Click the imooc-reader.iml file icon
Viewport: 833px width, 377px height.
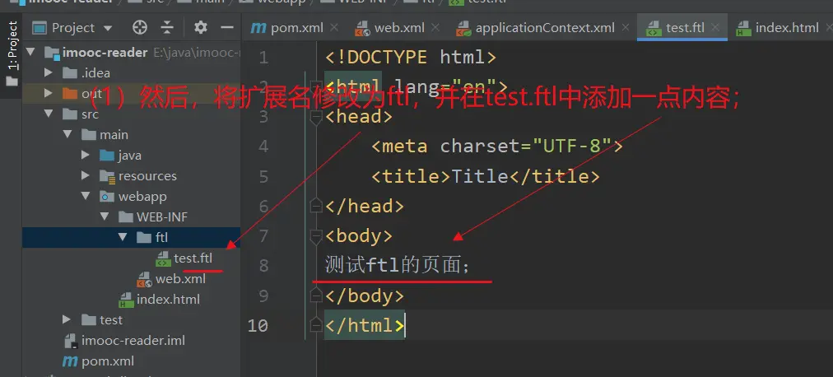[x=71, y=341]
